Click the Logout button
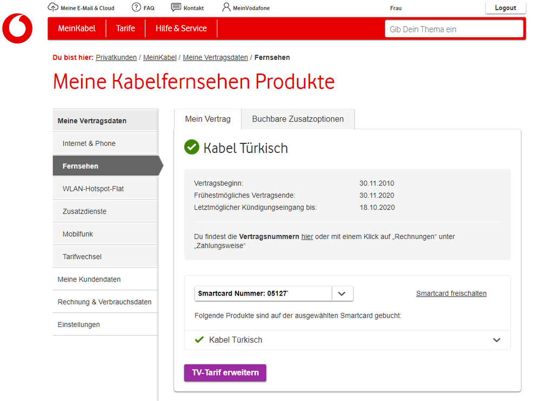 [x=505, y=8]
